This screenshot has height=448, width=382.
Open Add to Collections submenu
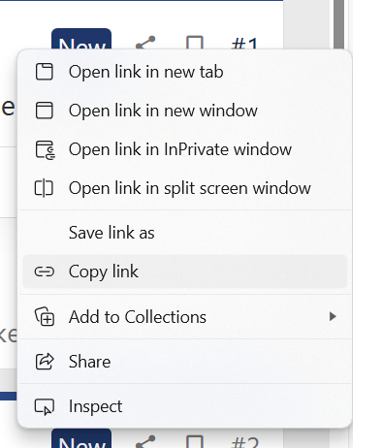[x=185, y=317]
